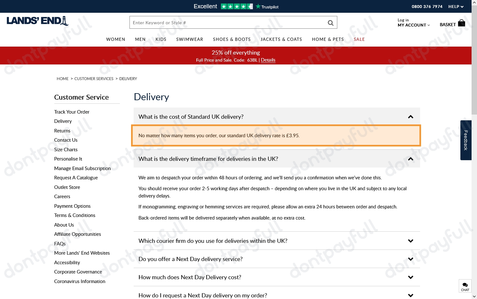Open the live chat icon
This screenshot has width=477, height=299.
(x=465, y=286)
